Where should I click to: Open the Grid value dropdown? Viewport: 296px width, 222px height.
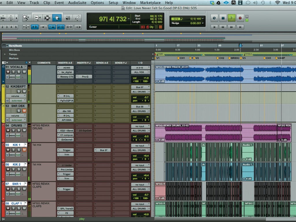coord(203,19)
